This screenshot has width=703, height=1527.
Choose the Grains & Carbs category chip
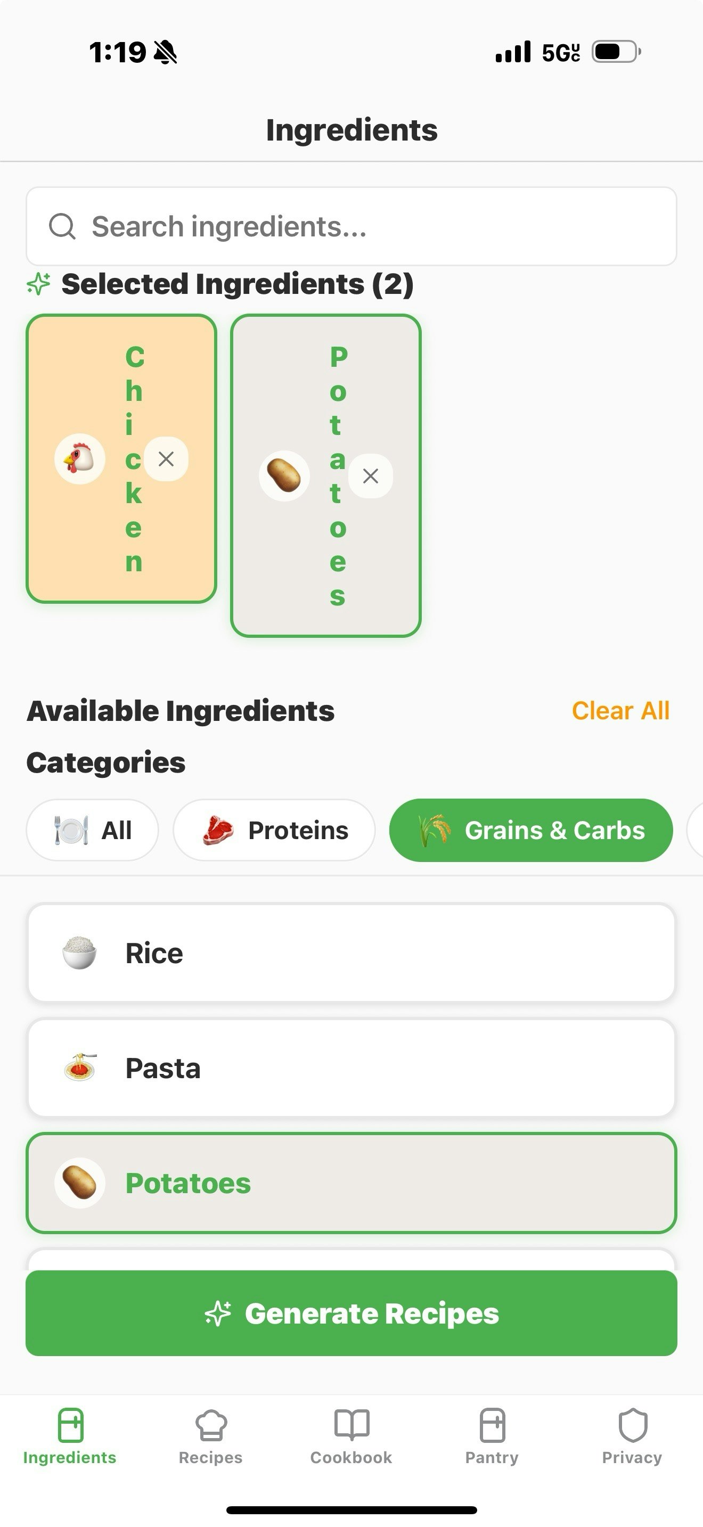coord(531,831)
